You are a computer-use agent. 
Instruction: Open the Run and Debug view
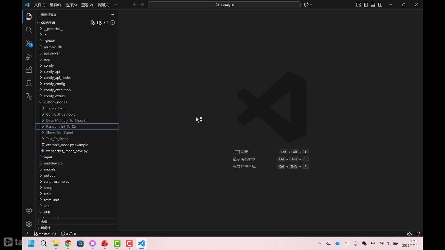pyautogui.click(x=29, y=57)
